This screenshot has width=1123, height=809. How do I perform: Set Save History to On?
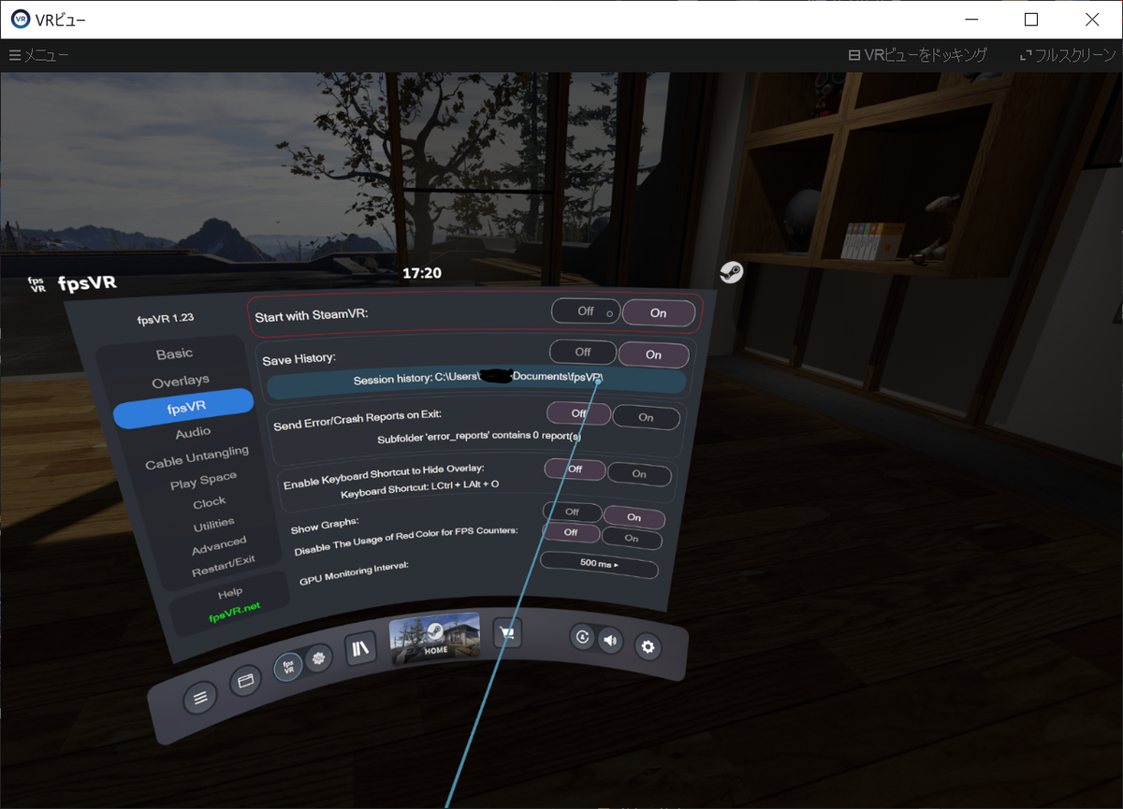point(653,354)
